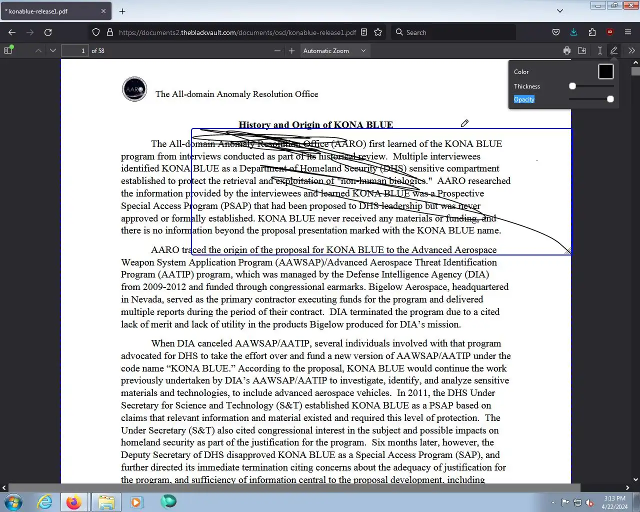Open the Firefox application menu
This screenshot has width=640, height=512.
(628, 32)
